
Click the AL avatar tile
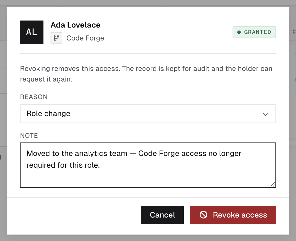click(32, 32)
